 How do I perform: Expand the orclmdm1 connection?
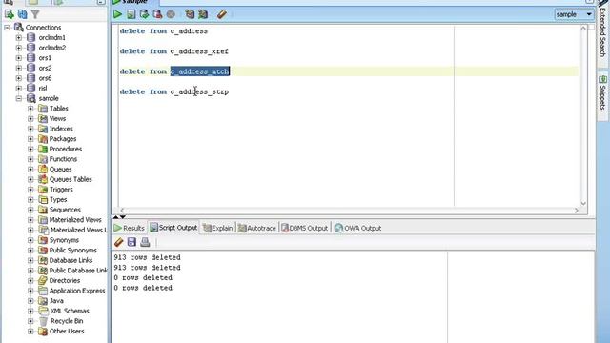coord(19,38)
